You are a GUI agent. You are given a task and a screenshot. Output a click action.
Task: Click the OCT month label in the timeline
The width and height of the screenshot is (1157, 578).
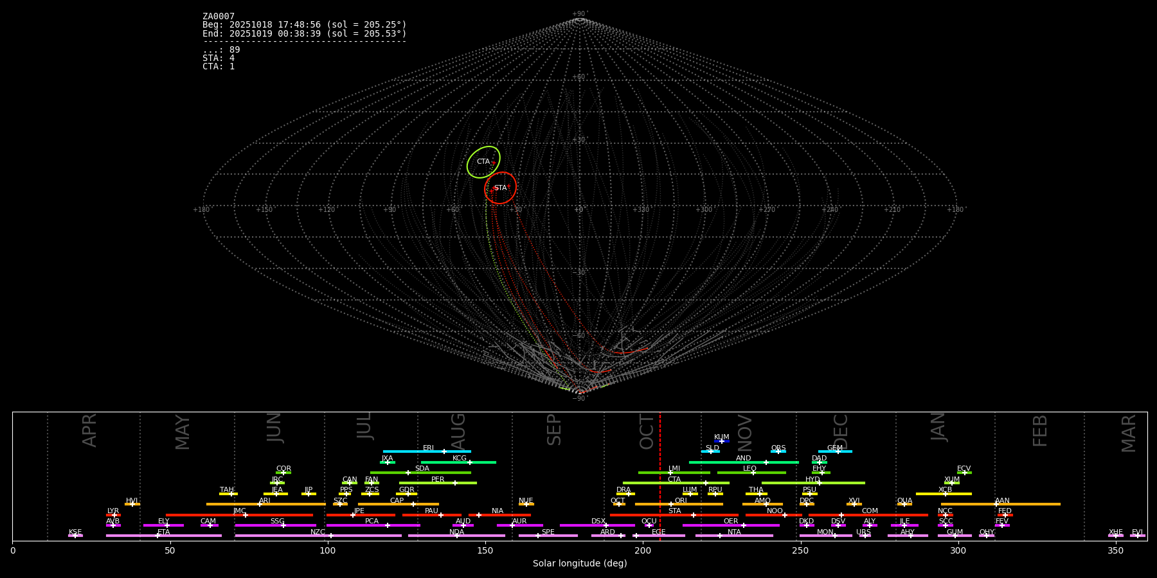tap(647, 432)
